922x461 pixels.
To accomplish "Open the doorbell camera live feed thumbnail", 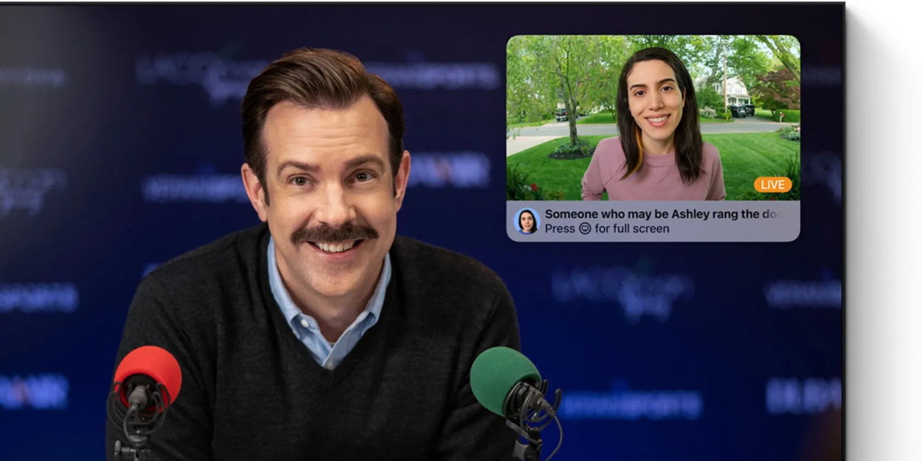I will (653, 118).
